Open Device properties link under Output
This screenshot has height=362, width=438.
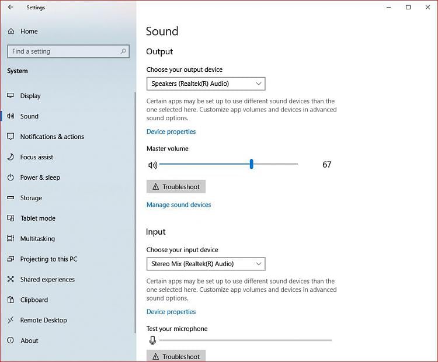tap(171, 132)
